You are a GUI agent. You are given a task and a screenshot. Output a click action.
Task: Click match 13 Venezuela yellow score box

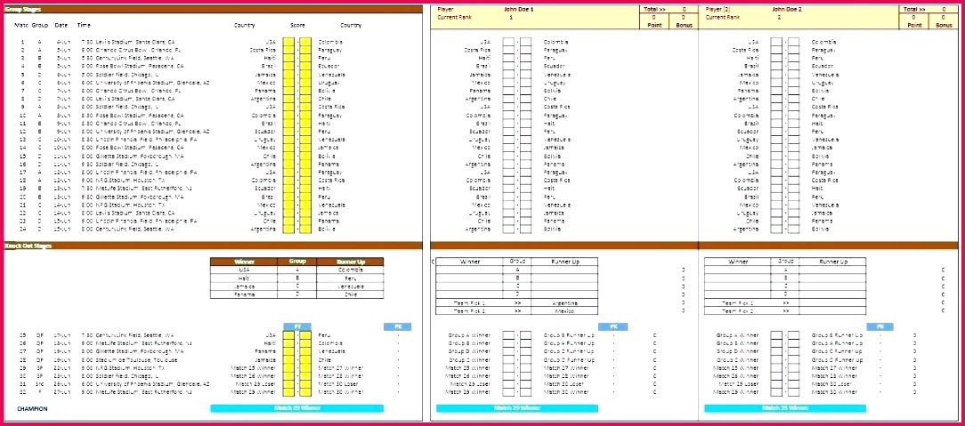pyautogui.click(x=304, y=140)
